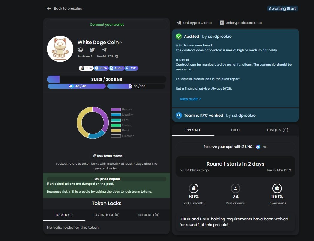The height and width of the screenshot is (241, 314).
Task: Click 'Lock 6 months' label
Action: [x=194, y=203]
